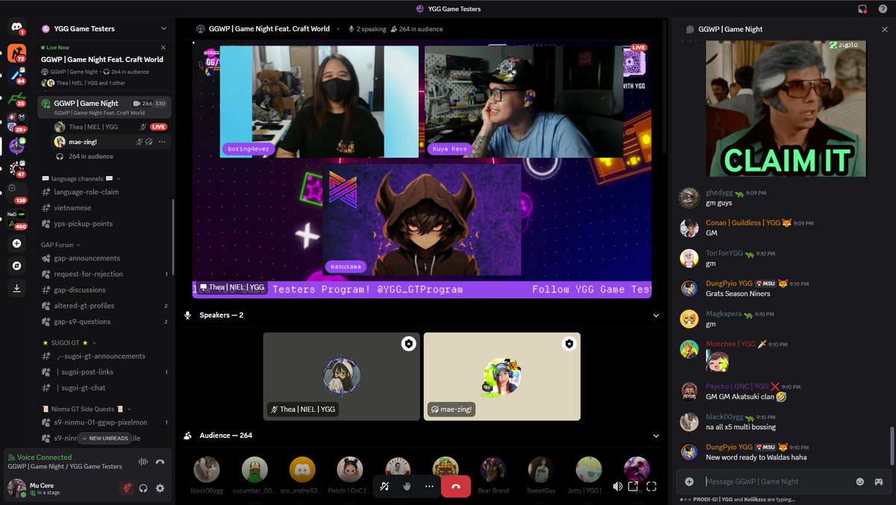The image size is (896, 505).
Task: Open Discover servers compass icon
Action: (x=16, y=266)
